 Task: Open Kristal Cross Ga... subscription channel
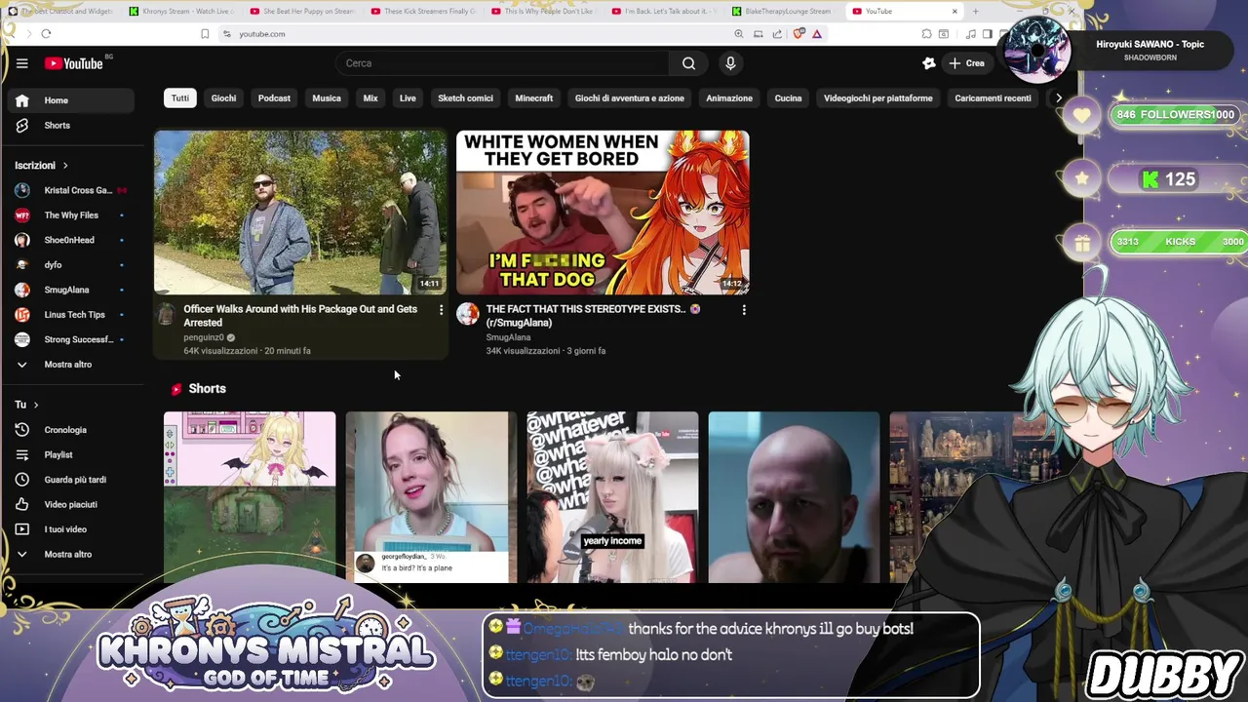70,190
